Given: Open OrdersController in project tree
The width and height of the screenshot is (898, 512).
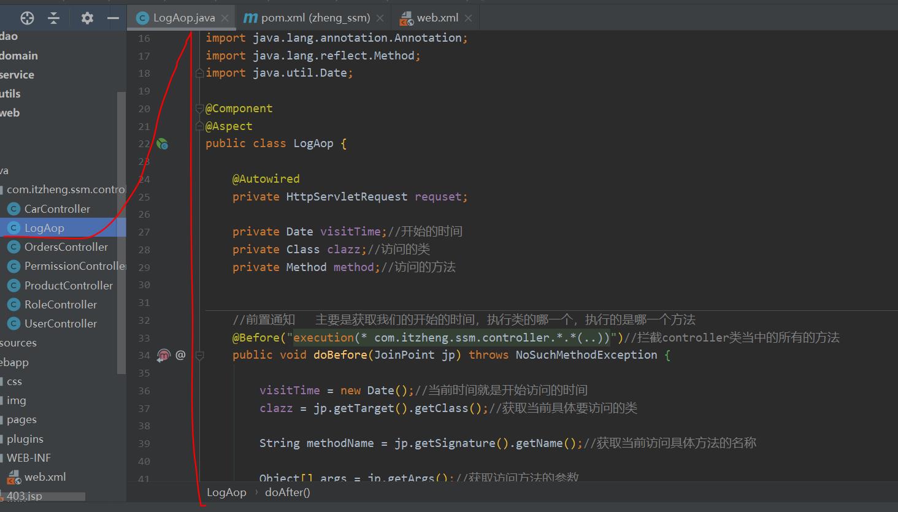Looking at the screenshot, I should click(66, 246).
